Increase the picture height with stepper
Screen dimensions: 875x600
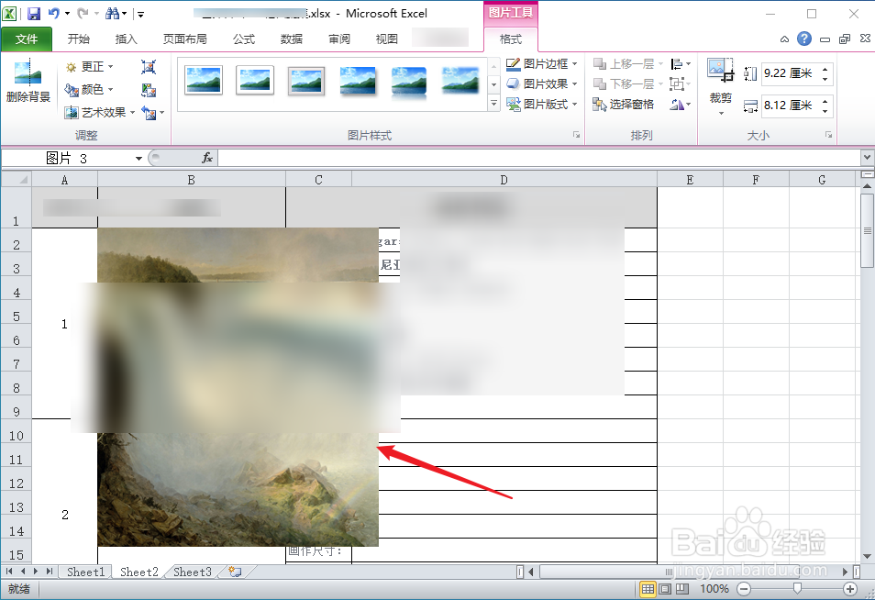825,68
